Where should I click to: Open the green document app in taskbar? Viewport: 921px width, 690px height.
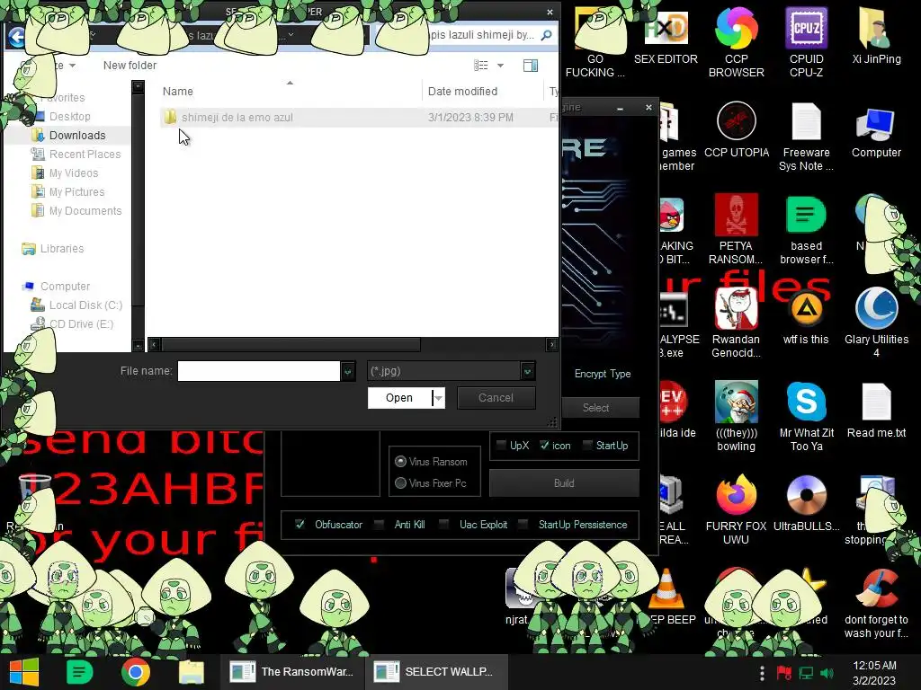pyautogui.click(x=79, y=672)
